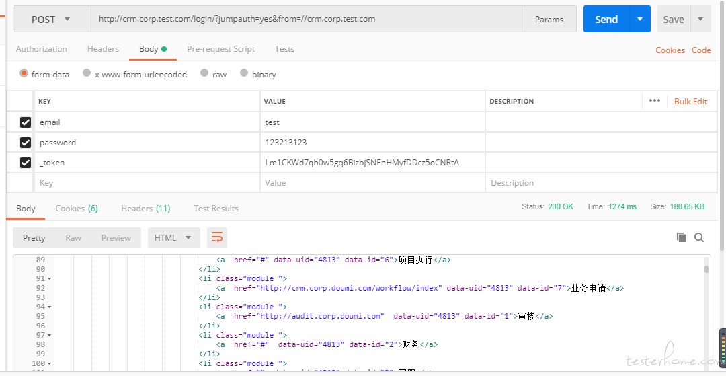The height and width of the screenshot is (376, 726).
Task: Copy response body to clipboard icon
Action: click(x=681, y=237)
